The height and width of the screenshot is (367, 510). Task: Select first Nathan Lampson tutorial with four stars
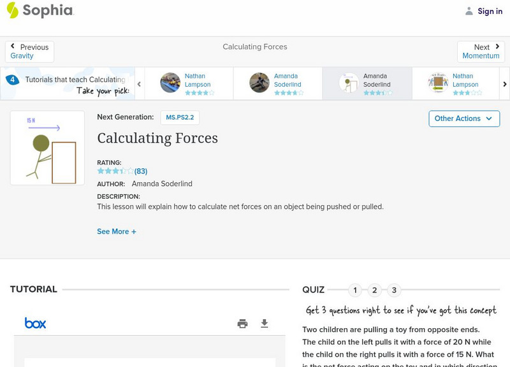point(189,84)
